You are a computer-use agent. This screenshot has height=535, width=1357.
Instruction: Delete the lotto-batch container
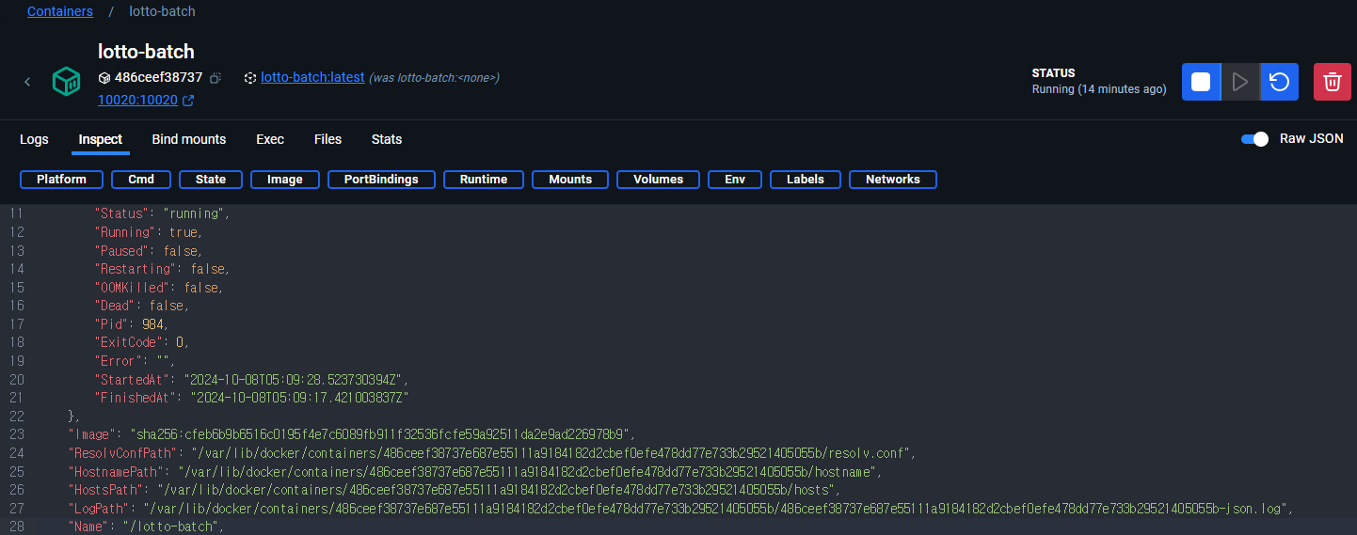(x=1333, y=82)
